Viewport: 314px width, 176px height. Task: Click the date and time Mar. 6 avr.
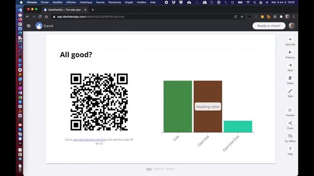(x=283, y=2)
